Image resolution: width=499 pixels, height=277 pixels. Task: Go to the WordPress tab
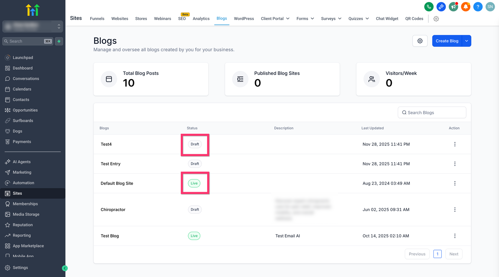(244, 19)
